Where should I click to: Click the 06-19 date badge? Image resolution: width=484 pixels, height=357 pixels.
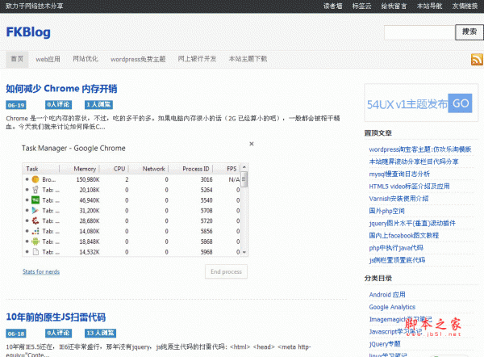pos(16,105)
